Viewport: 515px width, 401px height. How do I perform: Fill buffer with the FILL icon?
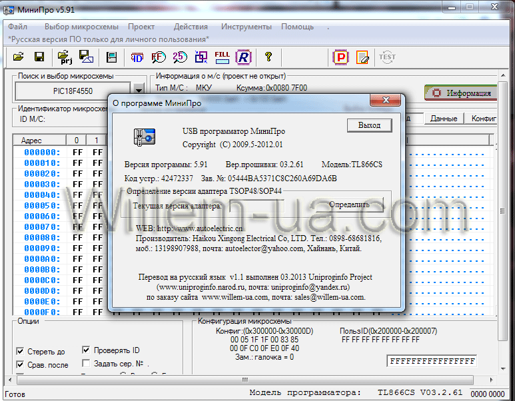tap(222, 57)
